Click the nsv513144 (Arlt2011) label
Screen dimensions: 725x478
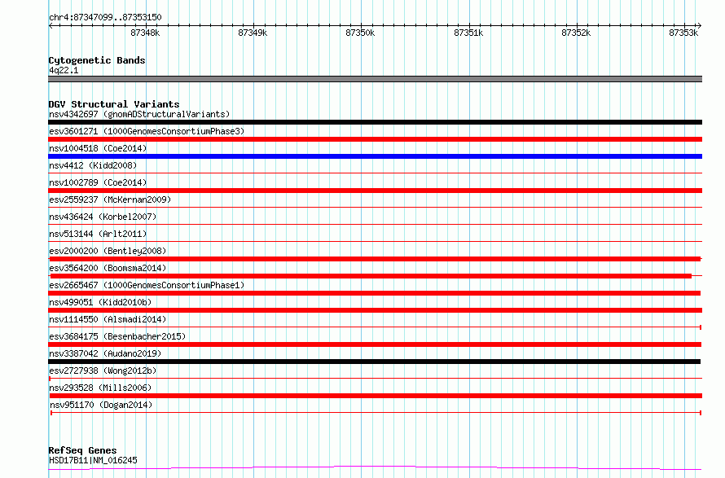[98, 234]
